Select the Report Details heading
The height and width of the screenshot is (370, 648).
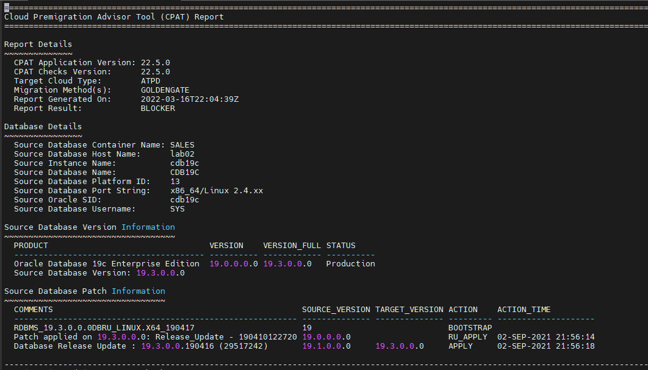38,44
